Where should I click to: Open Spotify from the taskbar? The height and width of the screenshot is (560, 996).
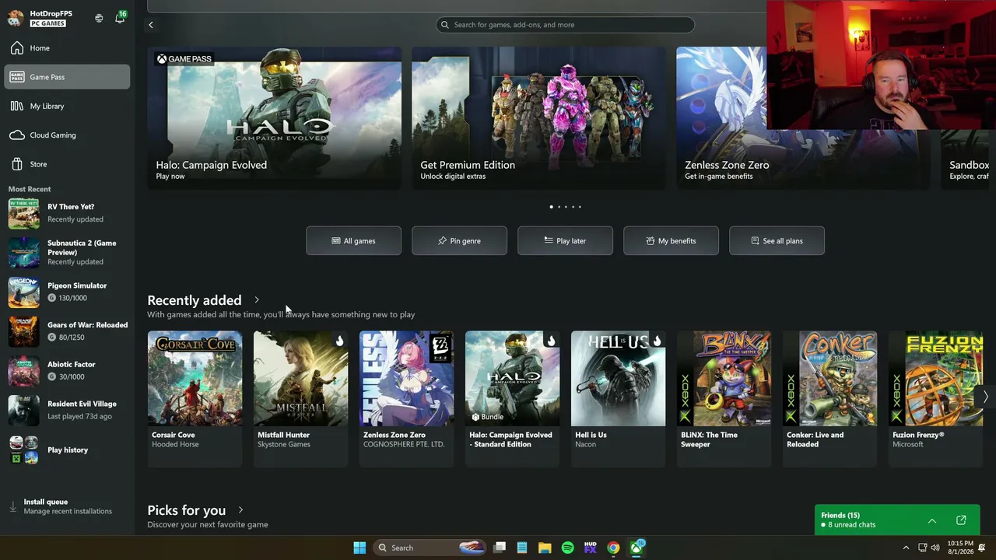tap(568, 548)
